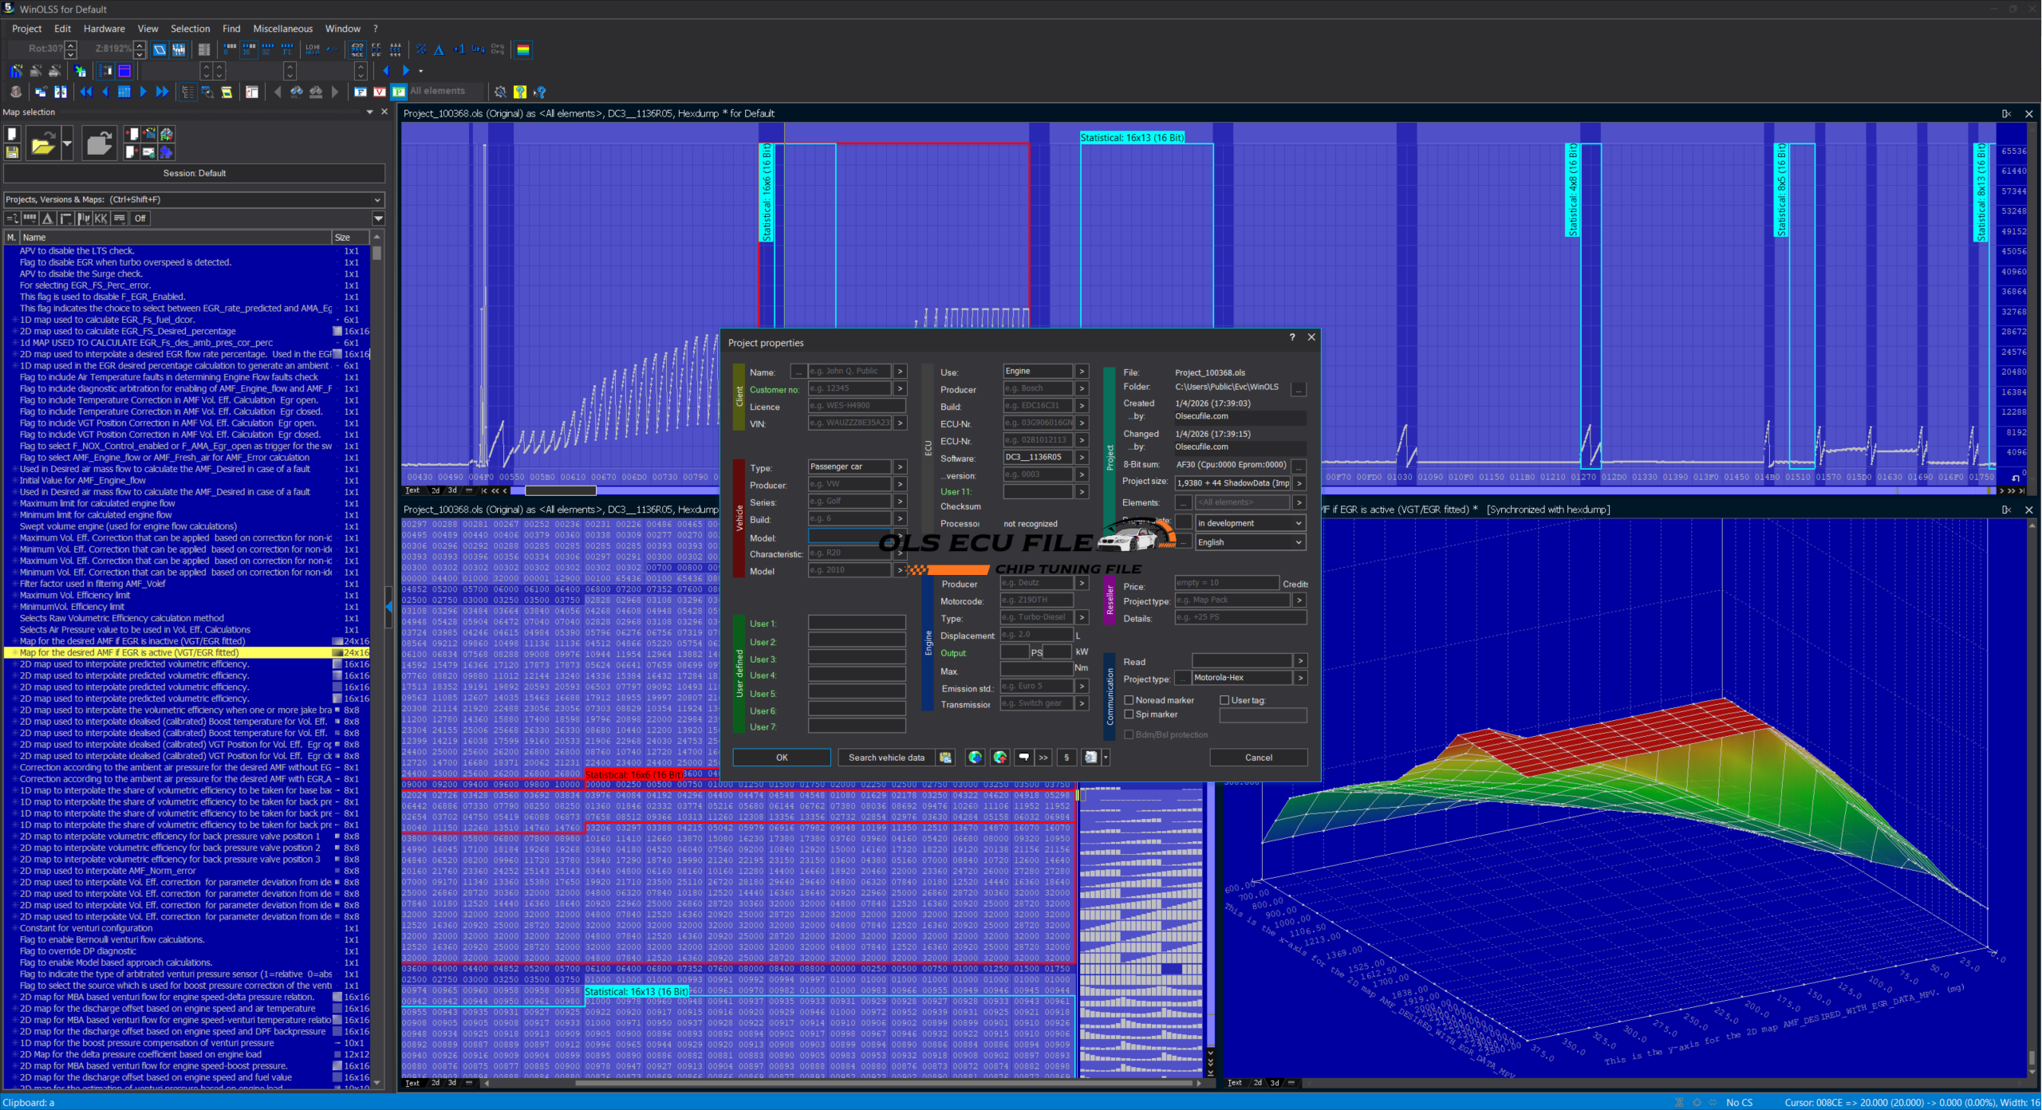Open the 'in development' status dropdown
The width and height of the screenshot is (2042, 1110).
tap(1249, 523)
